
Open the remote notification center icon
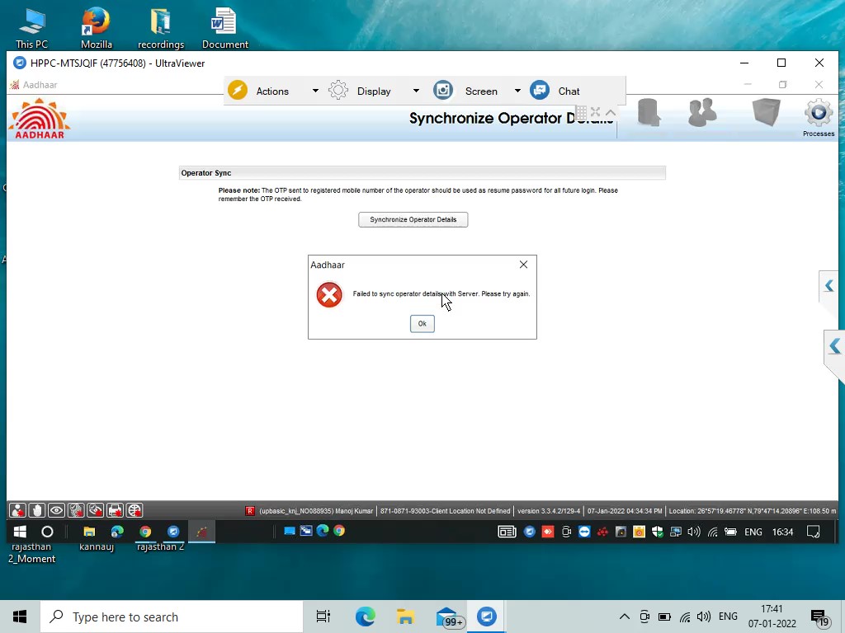813,532
